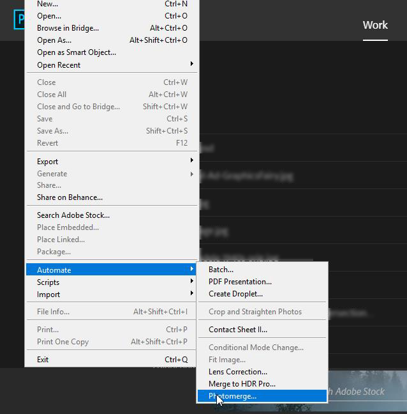
Task: Expand the Open Recent submenu
Action: point(59,65)
